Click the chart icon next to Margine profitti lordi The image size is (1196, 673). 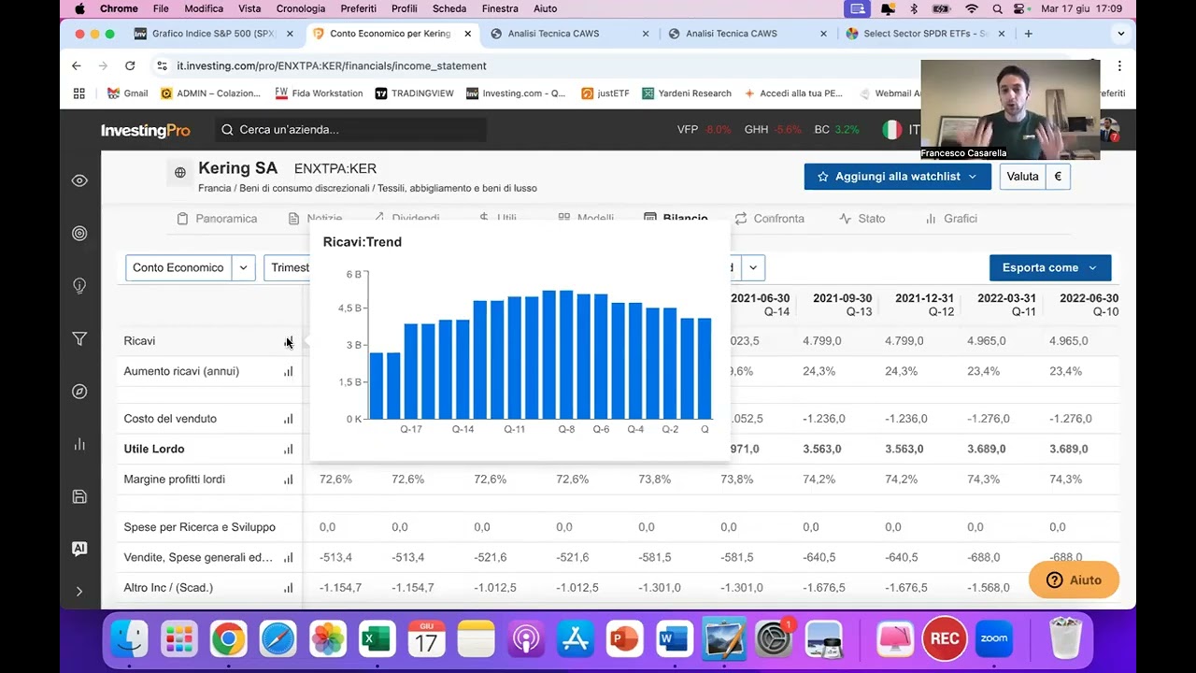click(x=289, y=480)
